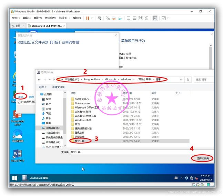Click the navigation pane scrollbar

tap(65, 116)
